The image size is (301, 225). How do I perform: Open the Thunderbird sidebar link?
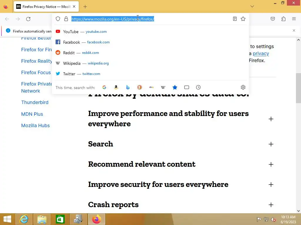point(35,102)
